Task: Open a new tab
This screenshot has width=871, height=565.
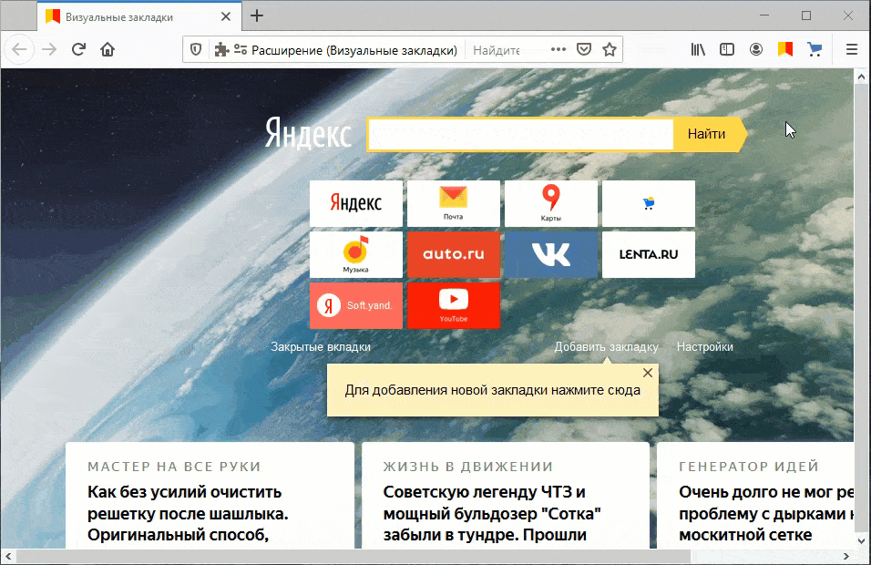Action: 257,15
